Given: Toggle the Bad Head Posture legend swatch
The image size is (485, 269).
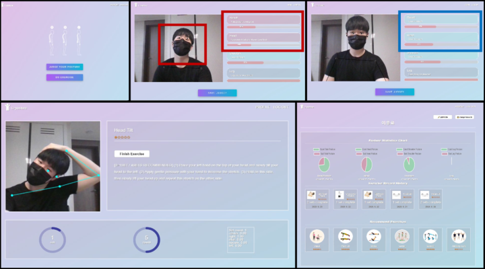Looking at the screenshot, I should (x=358, y=153).
